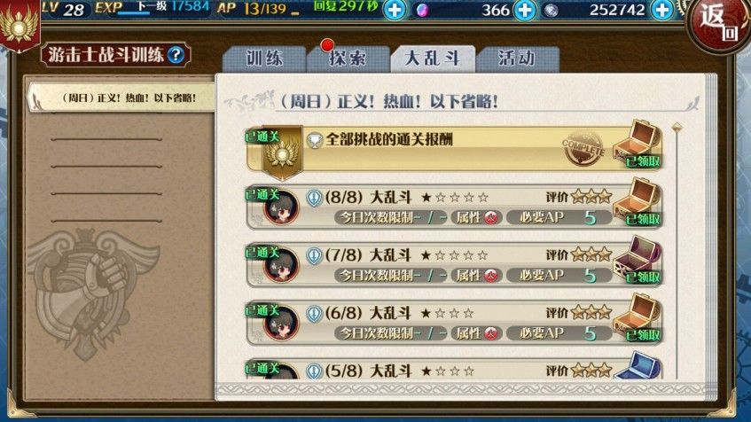Click the trophy icon beside 全部挑战的通关报酬
This screenshot has width=751, height=422.
point(314,140)
